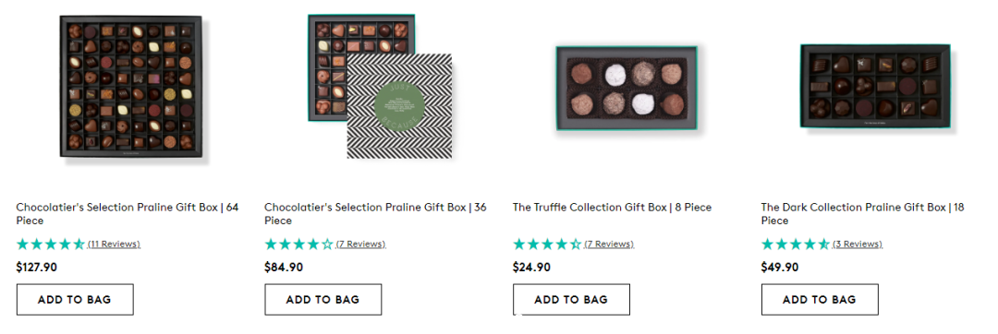
Task: Add the $127.90 gift box to bag
Action: coord(75,300)
